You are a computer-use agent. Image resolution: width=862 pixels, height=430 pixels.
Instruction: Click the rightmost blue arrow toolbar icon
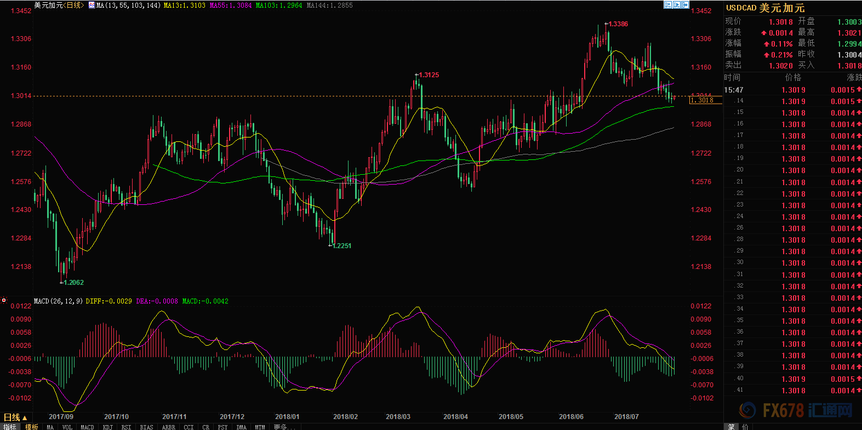tap(685, 5)
